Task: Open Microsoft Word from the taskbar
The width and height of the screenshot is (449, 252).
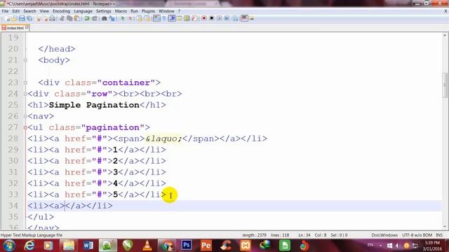Action: (88, 245)
